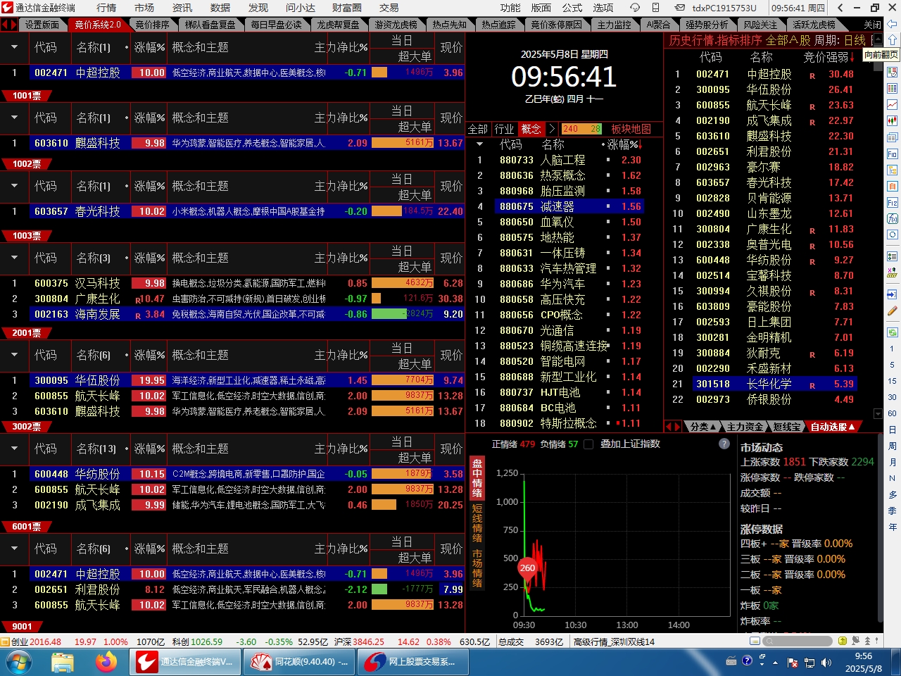Click the 240/28 up-down ratio bar
Image resolution: width=901 pixels, height=676 pixels.
pyautogui.click(x=581, y=129)
